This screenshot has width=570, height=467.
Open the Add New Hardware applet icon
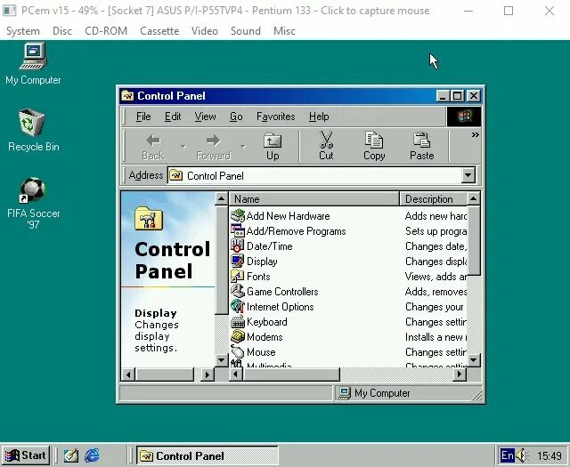[x=238, y=215]
